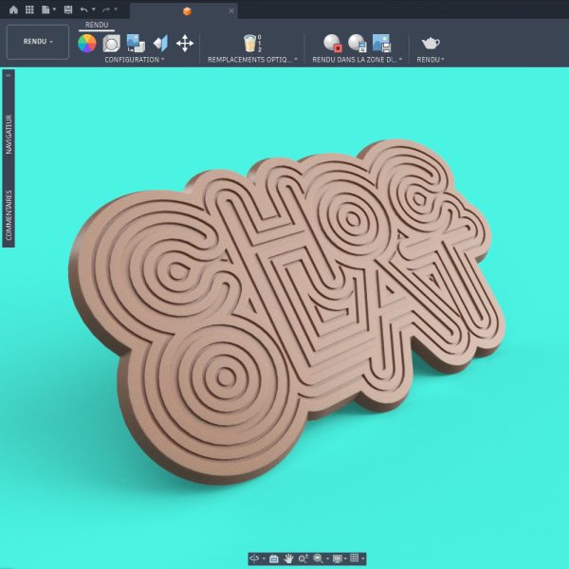
Task: Click the blue plane and diamond icon
Action: coord(161,44)
